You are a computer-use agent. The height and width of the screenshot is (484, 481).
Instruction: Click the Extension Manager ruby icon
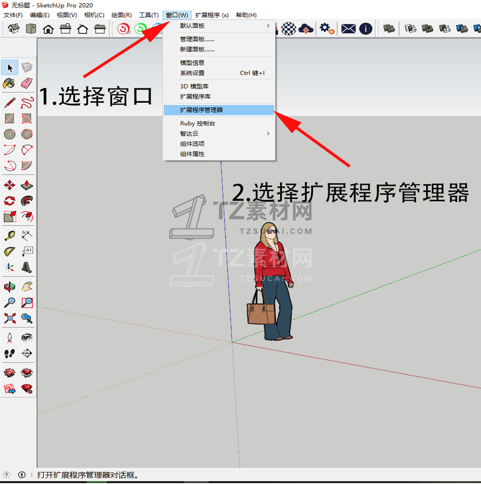27,389
